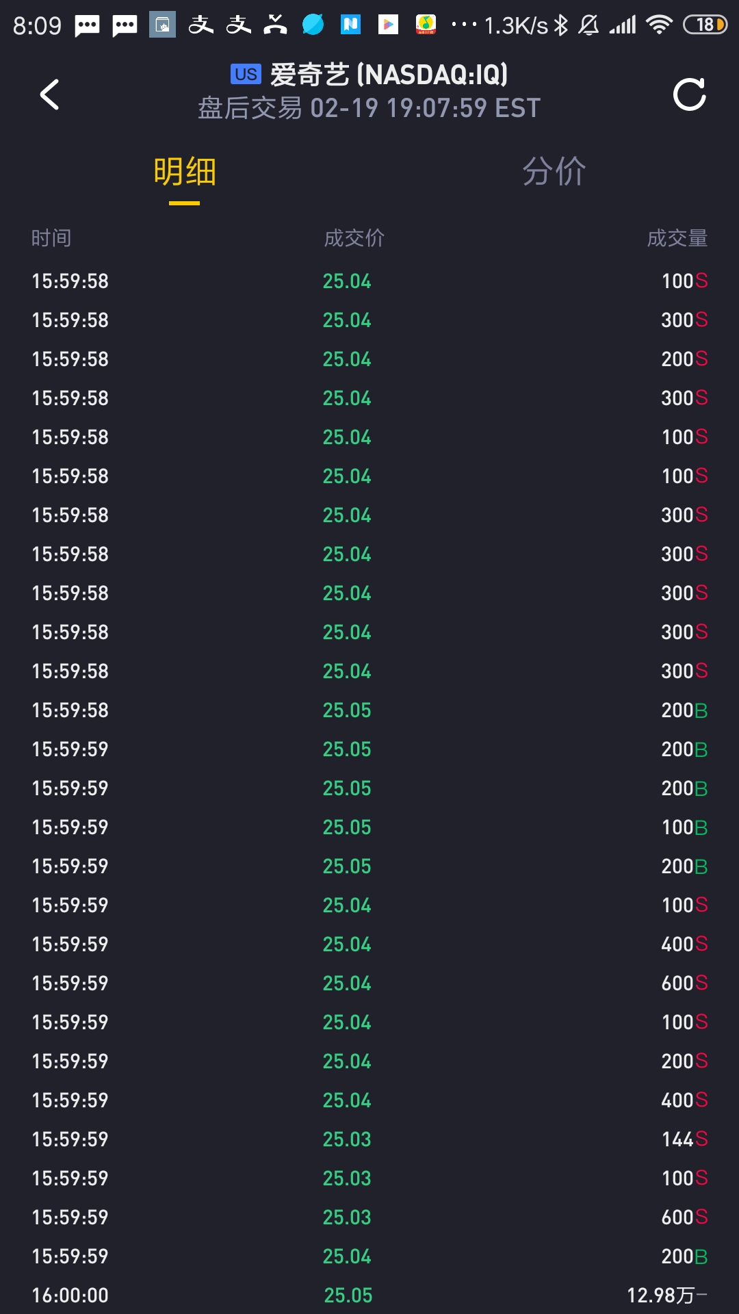Viewport: 739px width, 1314px height.
Task: Select the 16:00:00 trade row
Action: 369,1295
